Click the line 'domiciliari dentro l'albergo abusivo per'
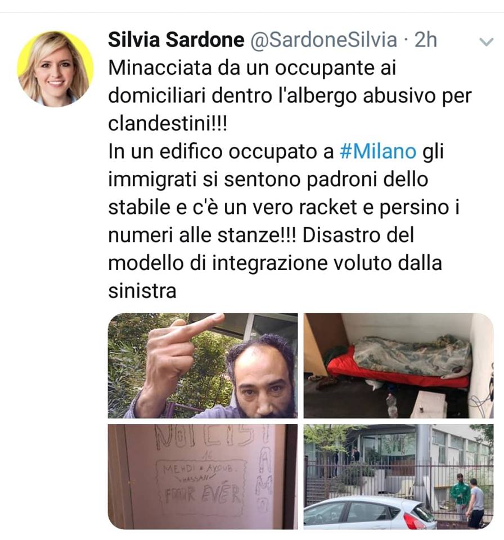 point(290,96)
